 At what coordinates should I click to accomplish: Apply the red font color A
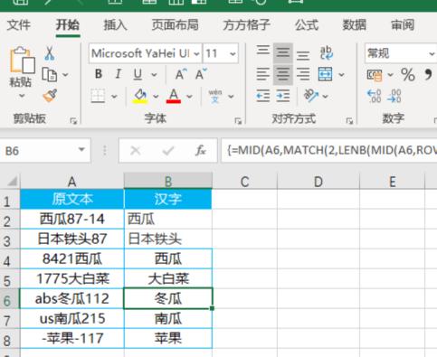click(174, 96)
